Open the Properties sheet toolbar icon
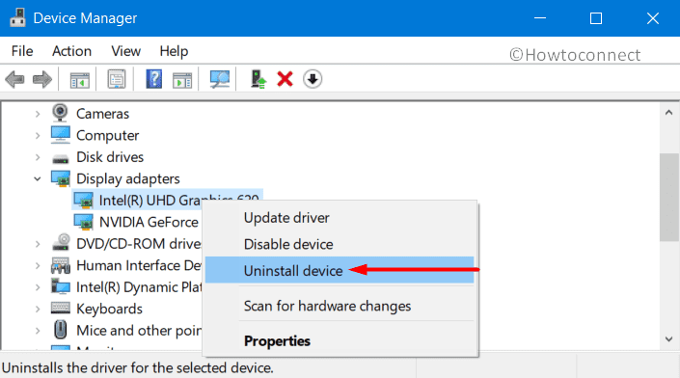Image resolution: width=680 pixels, height=378 pixels. tap(117, 79)
